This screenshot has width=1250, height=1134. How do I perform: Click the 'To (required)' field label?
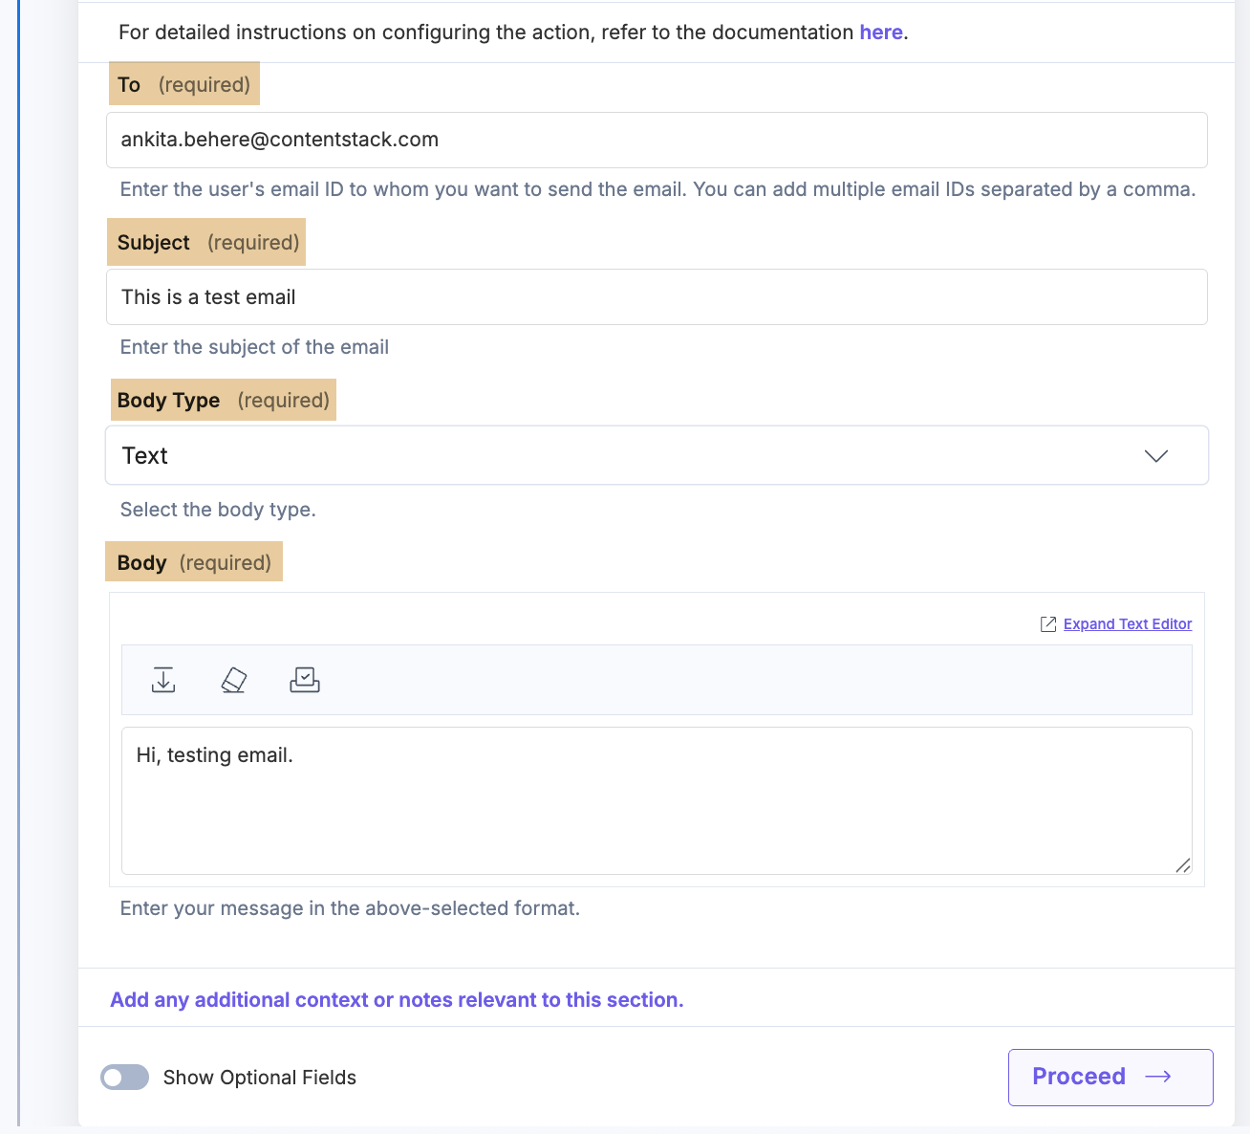coord(183,84)
